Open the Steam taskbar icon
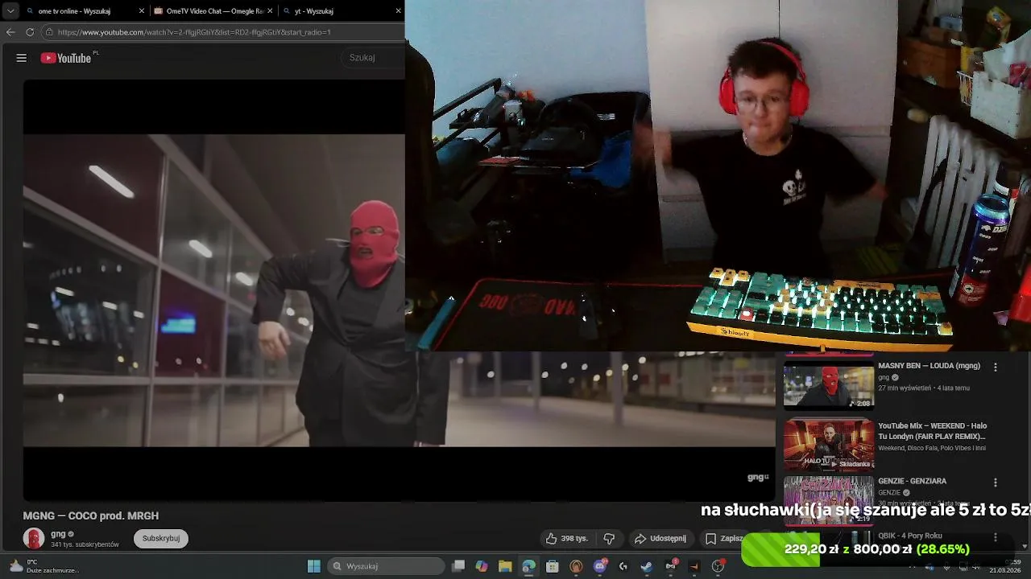 click(647, 566)
